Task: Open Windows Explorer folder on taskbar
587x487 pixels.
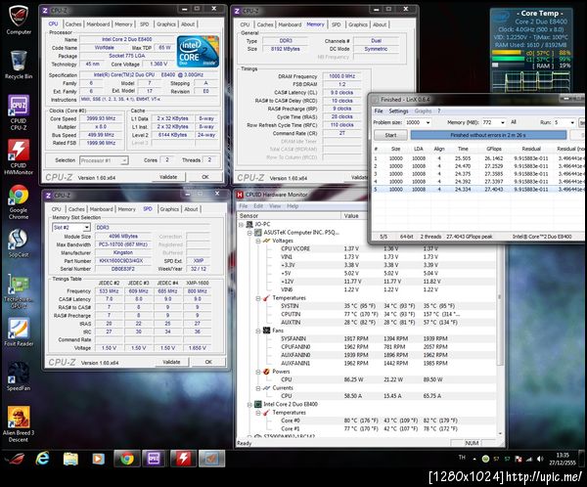Action: pyautogui.click(x=70, y=459)
